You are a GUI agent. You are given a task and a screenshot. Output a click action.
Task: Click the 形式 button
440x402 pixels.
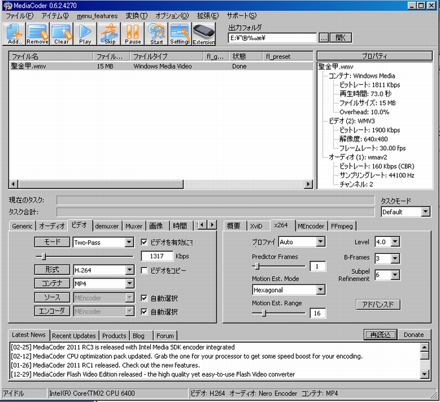[52, 270]
